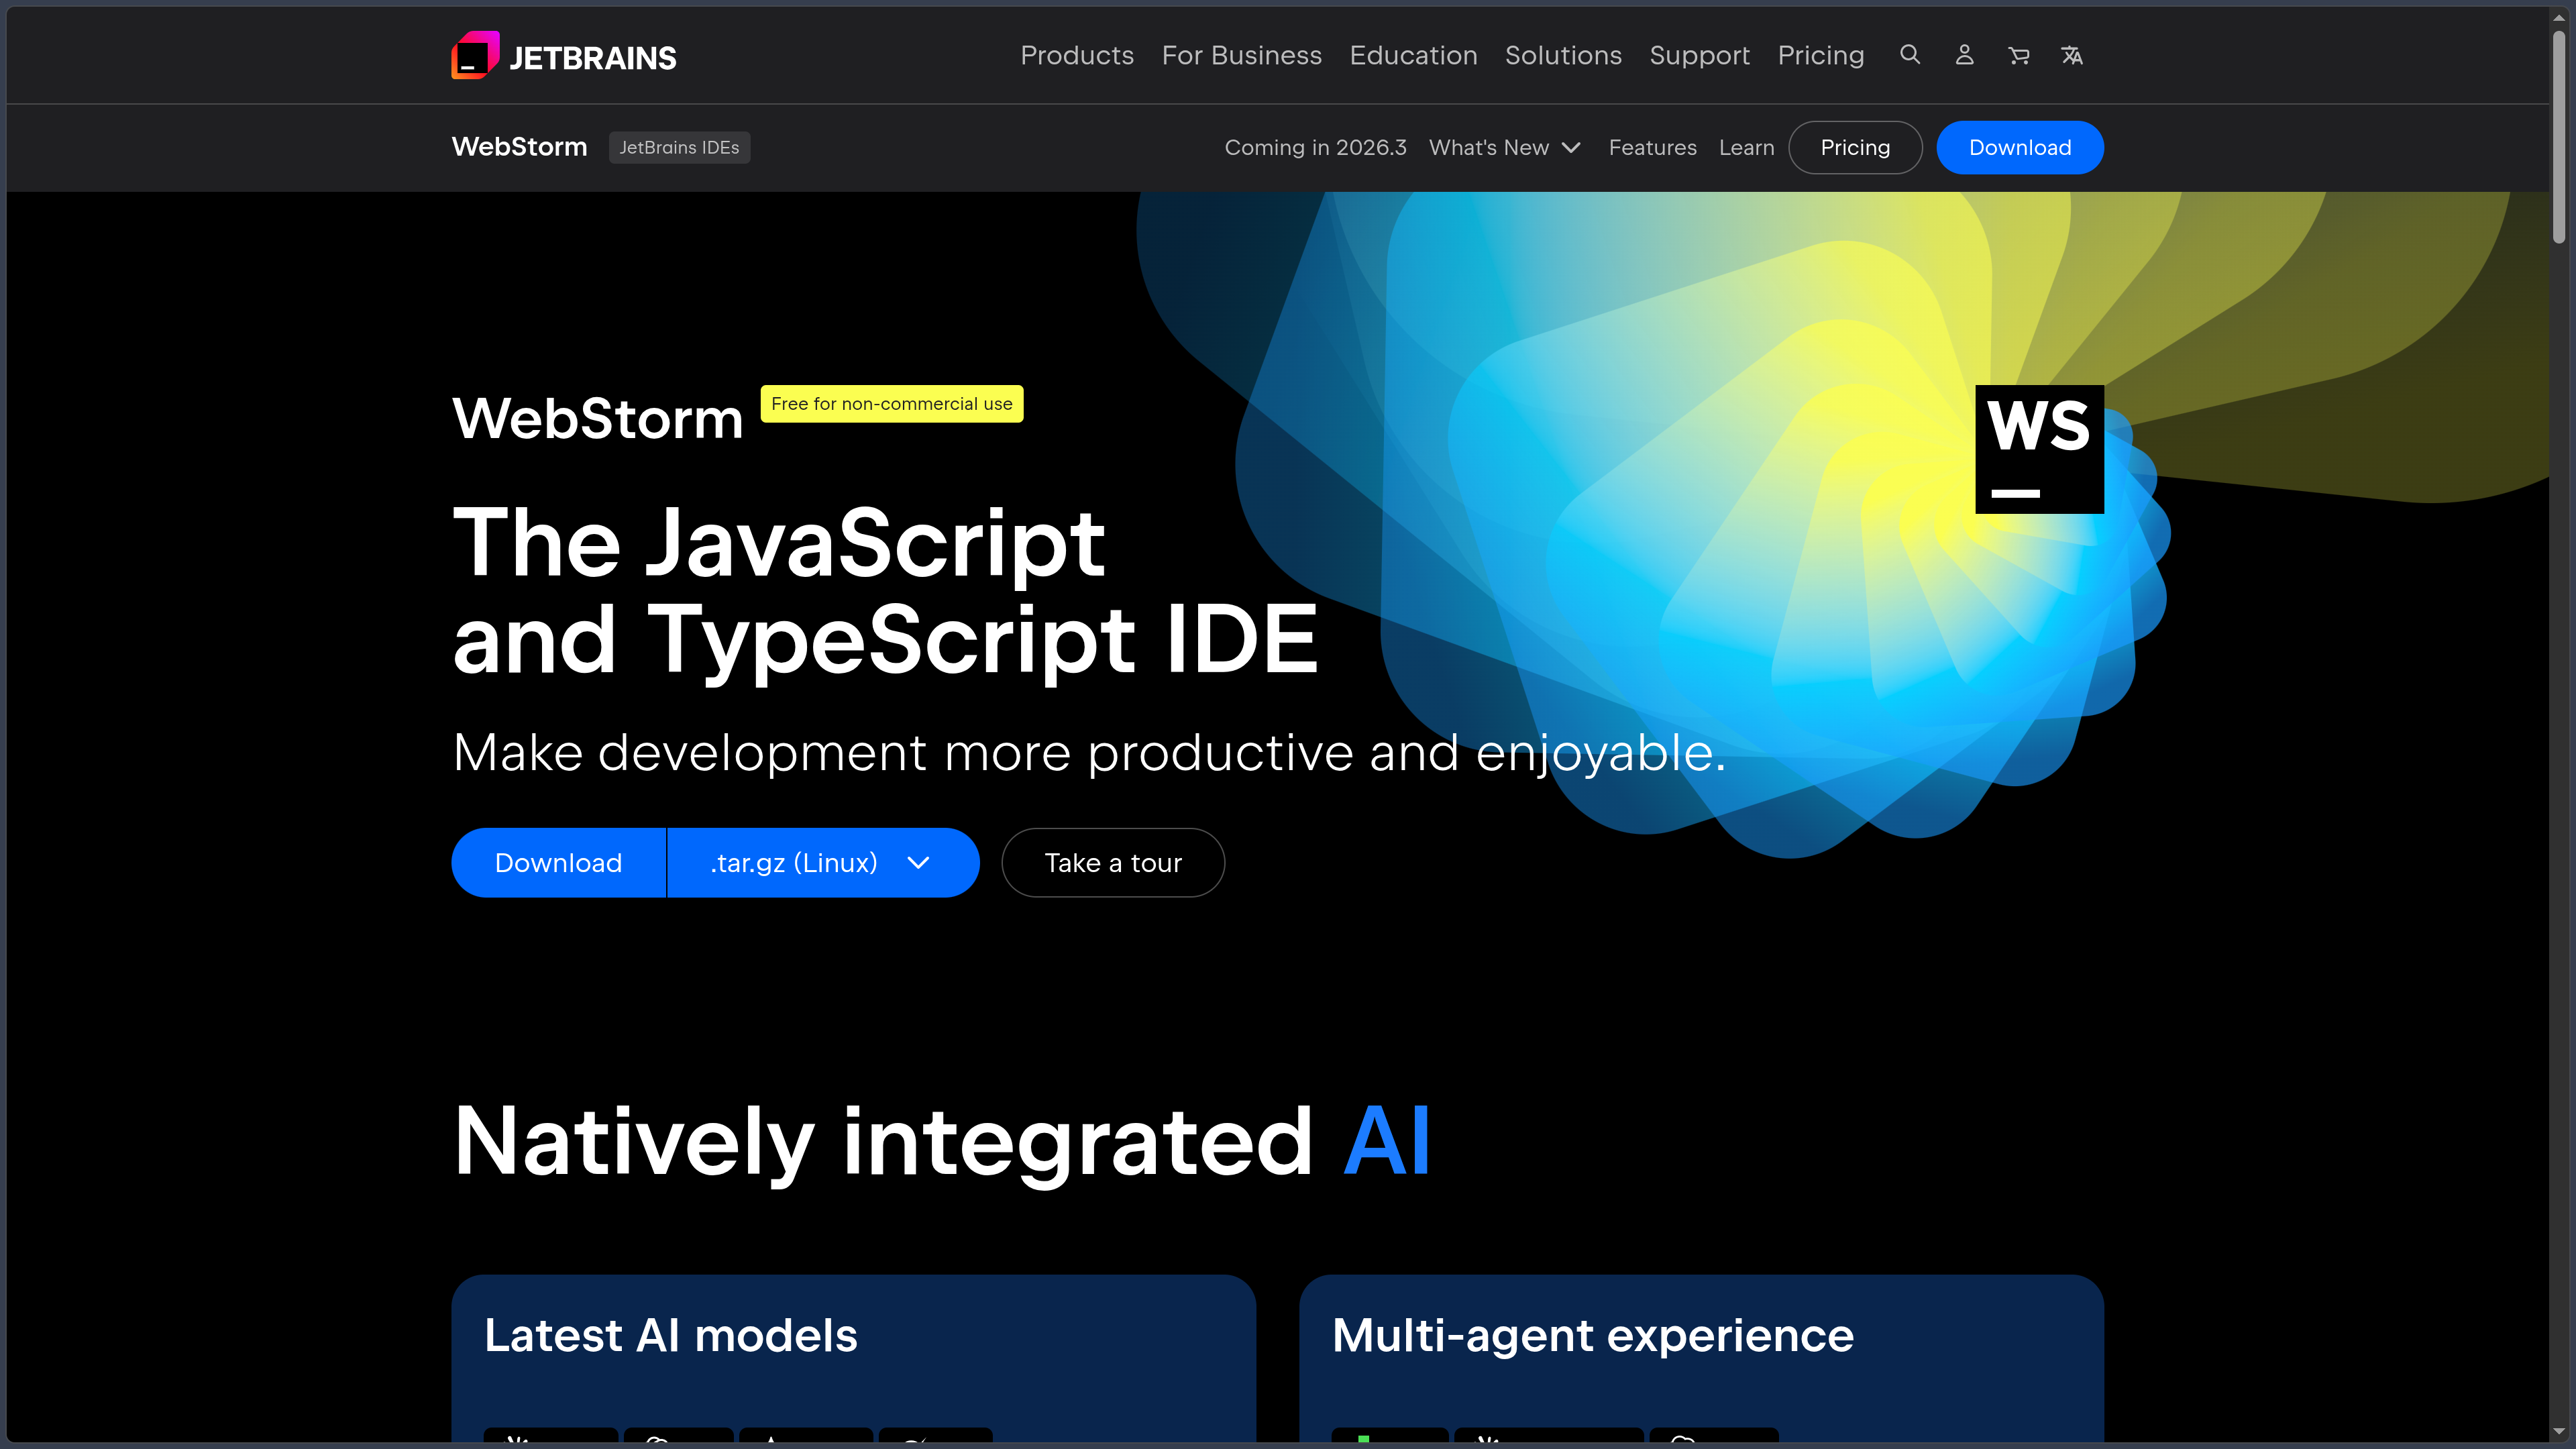
Task: Open the Features link
Action: click(1652, 147)
